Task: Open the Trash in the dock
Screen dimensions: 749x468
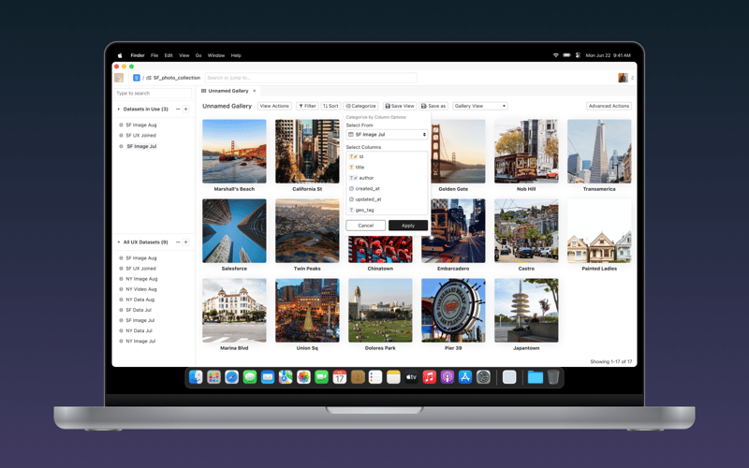Action: click(553, 377)
